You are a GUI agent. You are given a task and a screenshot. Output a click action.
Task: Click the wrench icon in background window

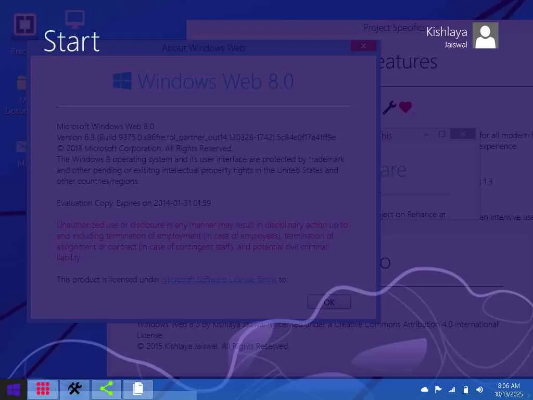(389, 108)
